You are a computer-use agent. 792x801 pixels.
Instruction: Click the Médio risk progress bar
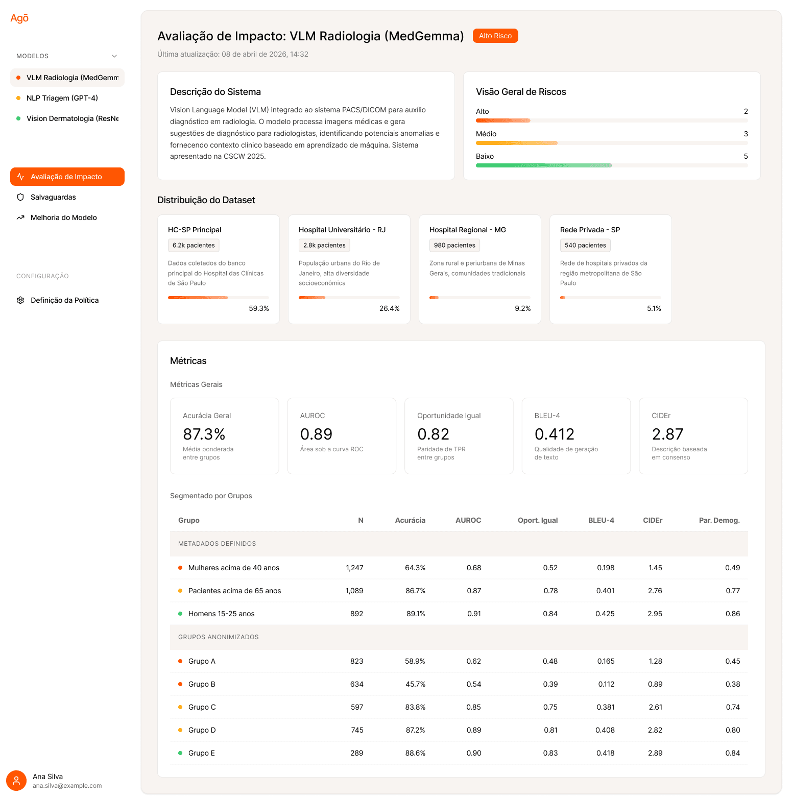(612, 143)
